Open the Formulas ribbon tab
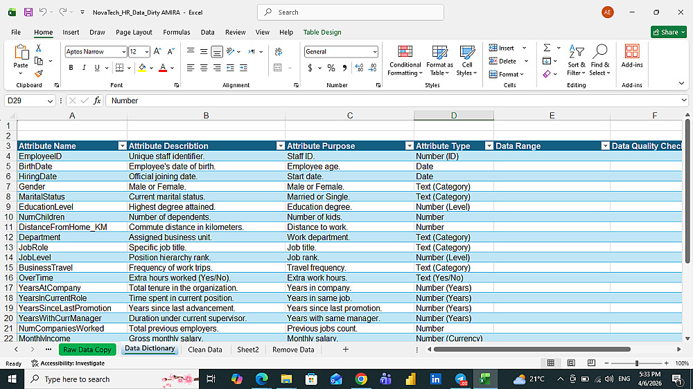 point(176,32)
